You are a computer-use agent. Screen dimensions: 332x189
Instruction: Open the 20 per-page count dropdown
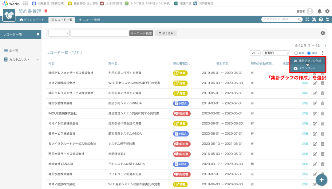coord(255,53)
